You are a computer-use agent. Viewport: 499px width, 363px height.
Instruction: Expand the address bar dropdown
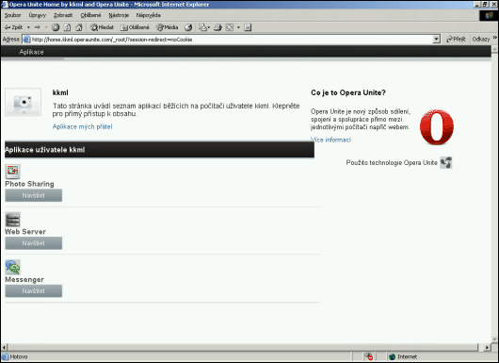click(x=436, y=40)
